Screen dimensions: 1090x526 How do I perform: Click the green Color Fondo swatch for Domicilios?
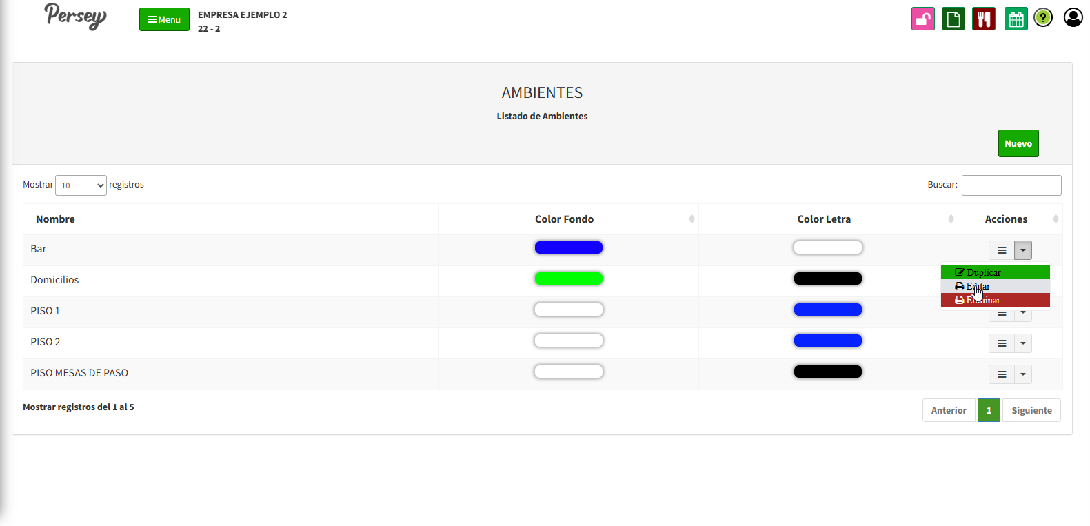click(x=569, y=279)
